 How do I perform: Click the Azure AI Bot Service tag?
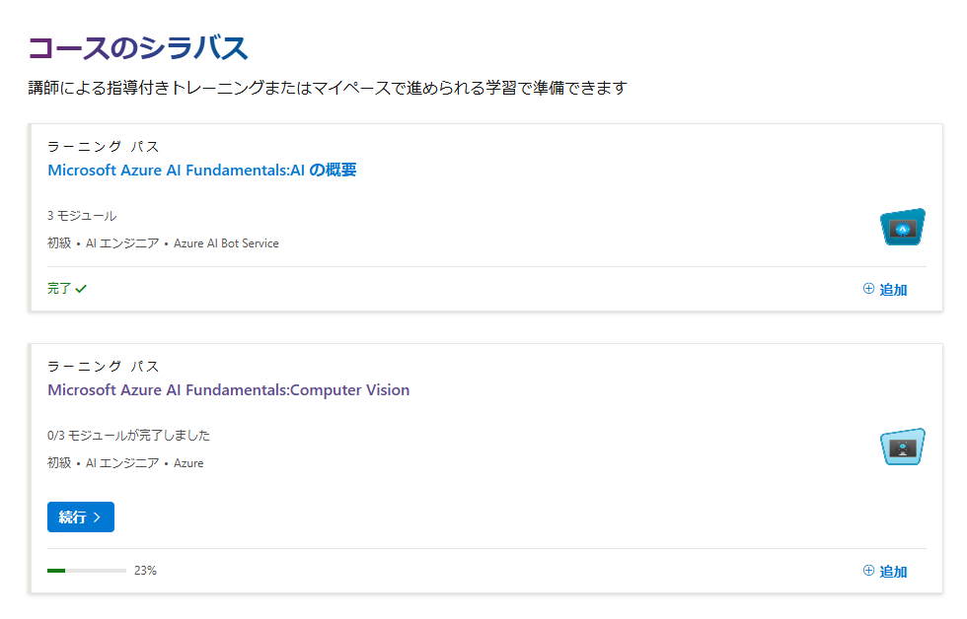point(226,243)
